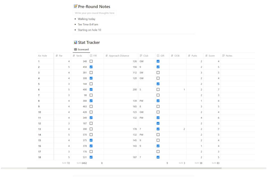Click the Club cell 'SW' for hole 3
267x178 pixels.
click(147, 73)
